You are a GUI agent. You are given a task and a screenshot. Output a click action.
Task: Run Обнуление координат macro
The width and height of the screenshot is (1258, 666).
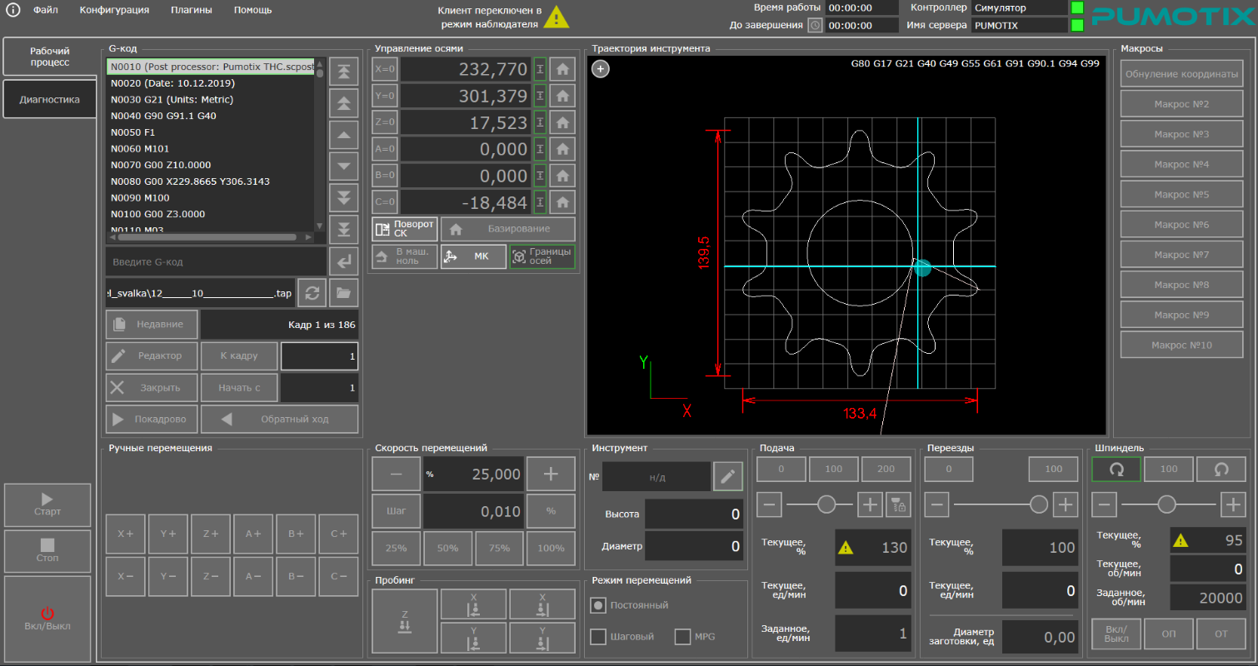point(1181,74)
